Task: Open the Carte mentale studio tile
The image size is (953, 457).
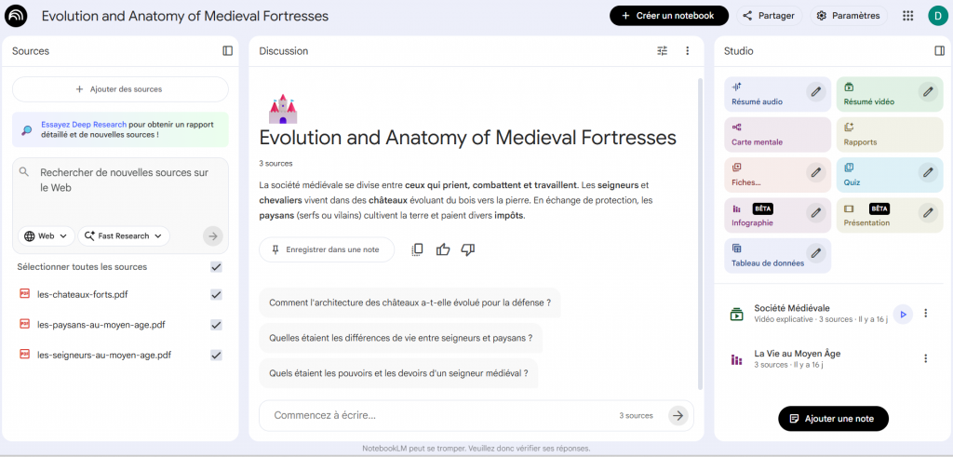Action: 777,134
